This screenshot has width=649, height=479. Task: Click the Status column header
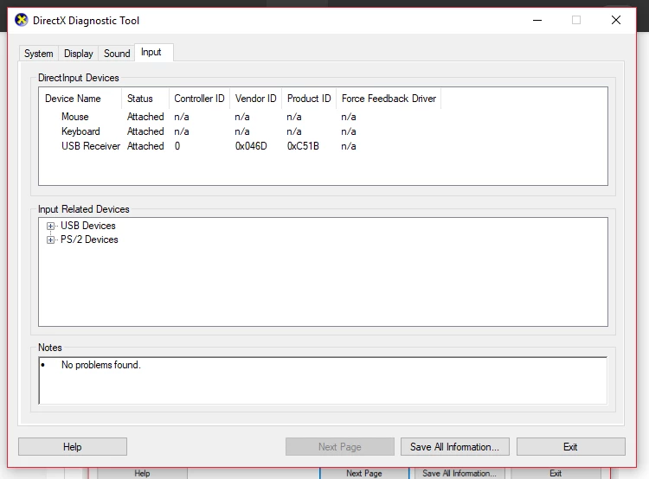tap(145, 99)
